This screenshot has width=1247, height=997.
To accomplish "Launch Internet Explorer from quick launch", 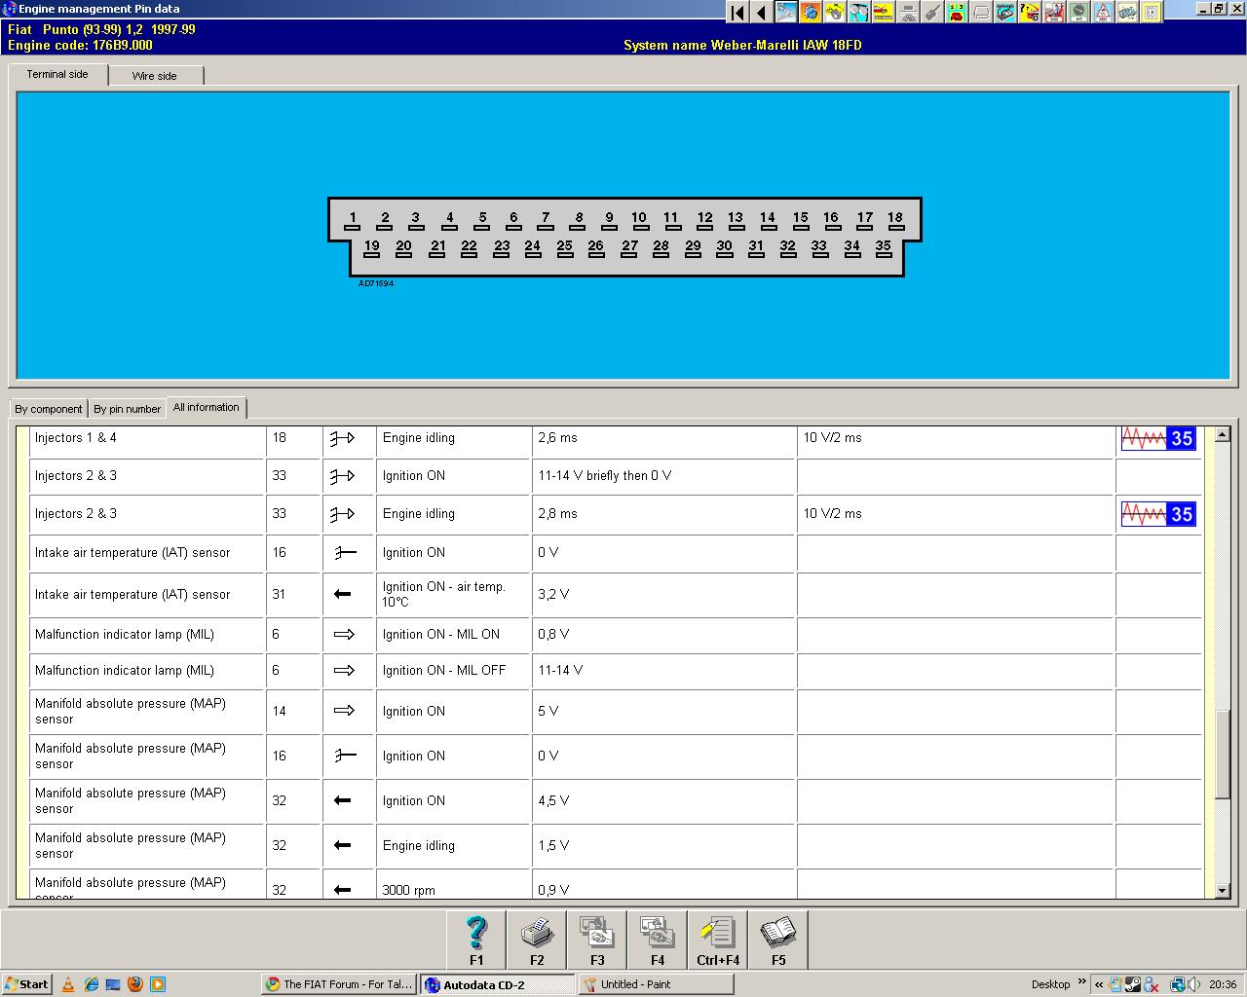I will (91, 984).
